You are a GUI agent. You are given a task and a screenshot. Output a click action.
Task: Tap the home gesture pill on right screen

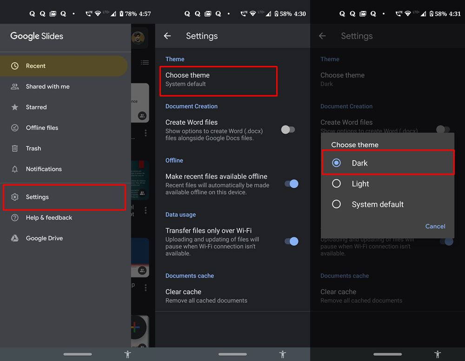388,354
